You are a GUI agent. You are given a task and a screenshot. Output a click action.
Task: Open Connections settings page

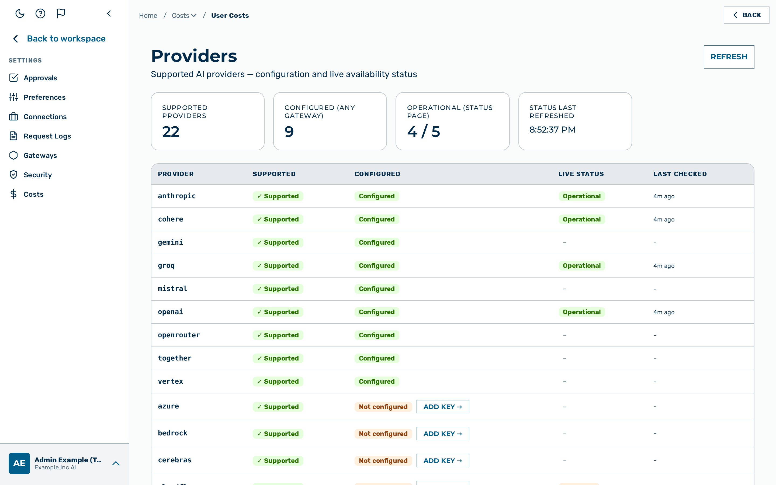[45, 117]
